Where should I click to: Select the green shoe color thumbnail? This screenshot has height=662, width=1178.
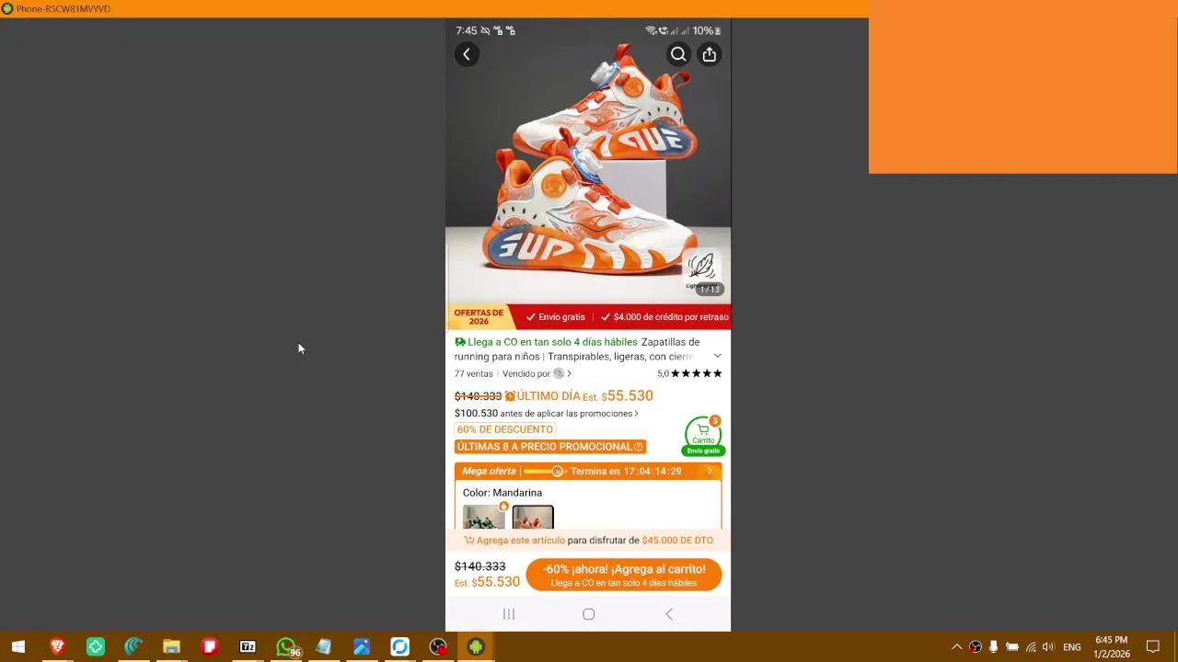pos(484,517)
